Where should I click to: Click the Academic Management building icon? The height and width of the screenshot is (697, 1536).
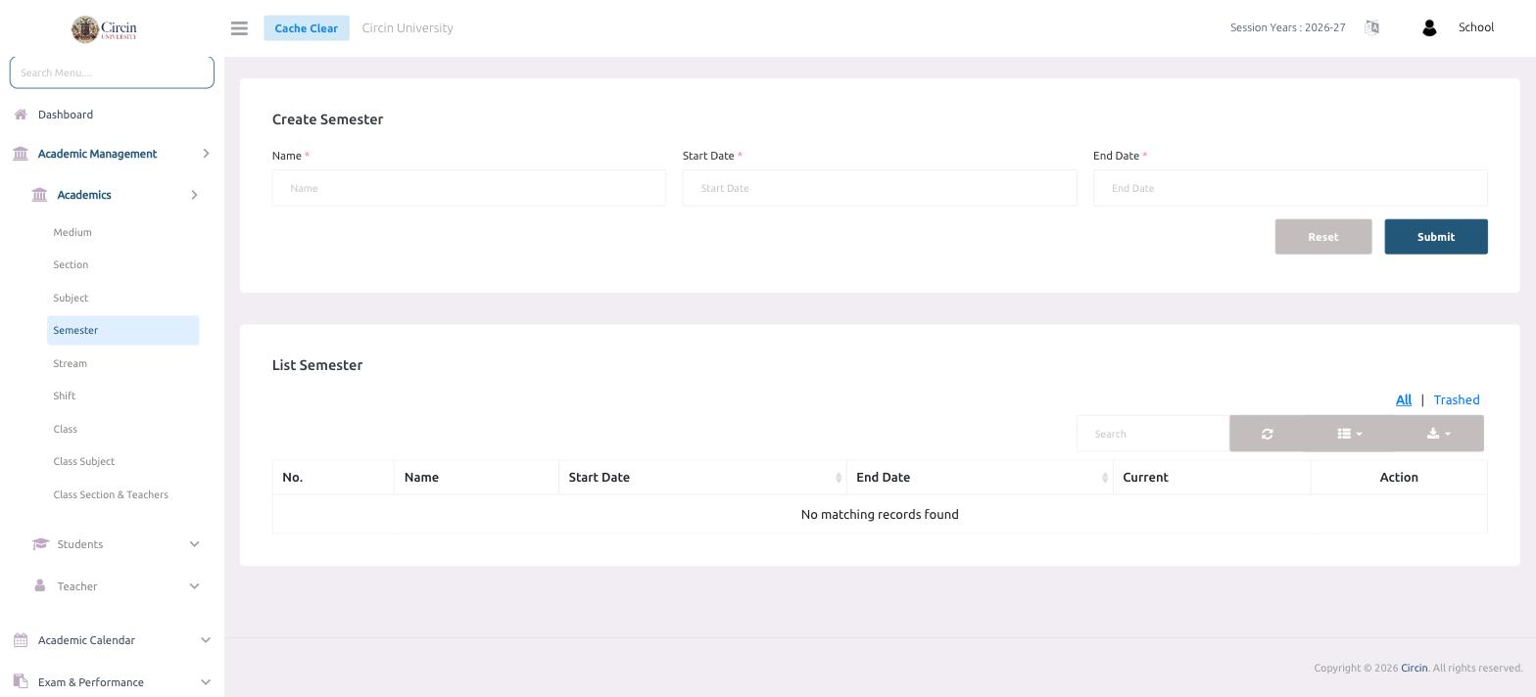coord(21,154)
